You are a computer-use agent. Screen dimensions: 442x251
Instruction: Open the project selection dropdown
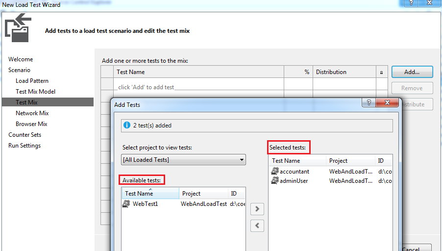(183, 160)
